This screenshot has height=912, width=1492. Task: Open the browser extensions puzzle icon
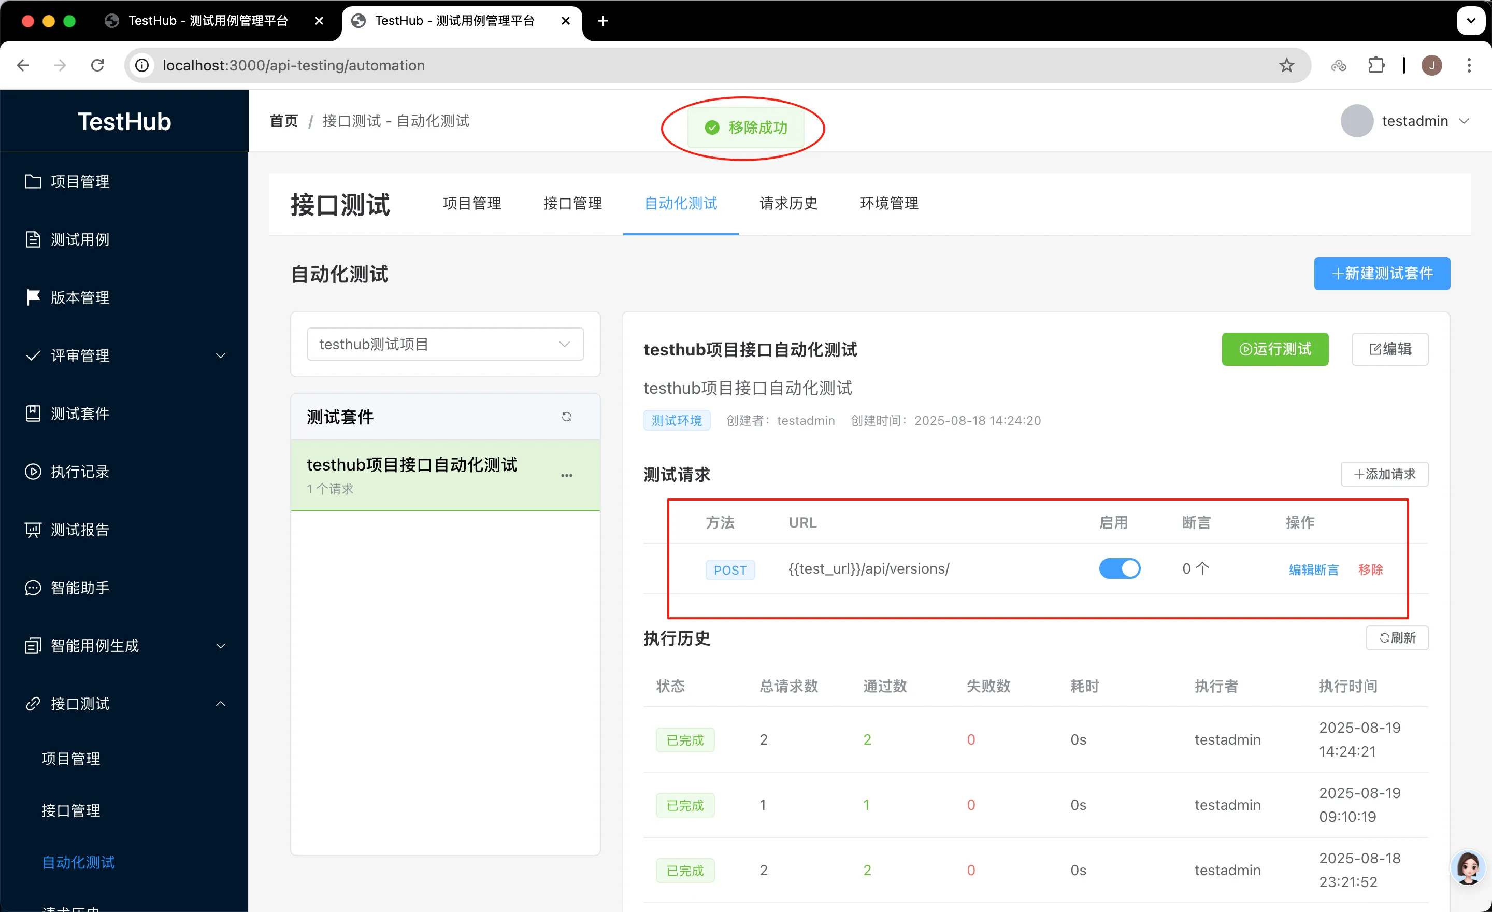coord(1376,65)
